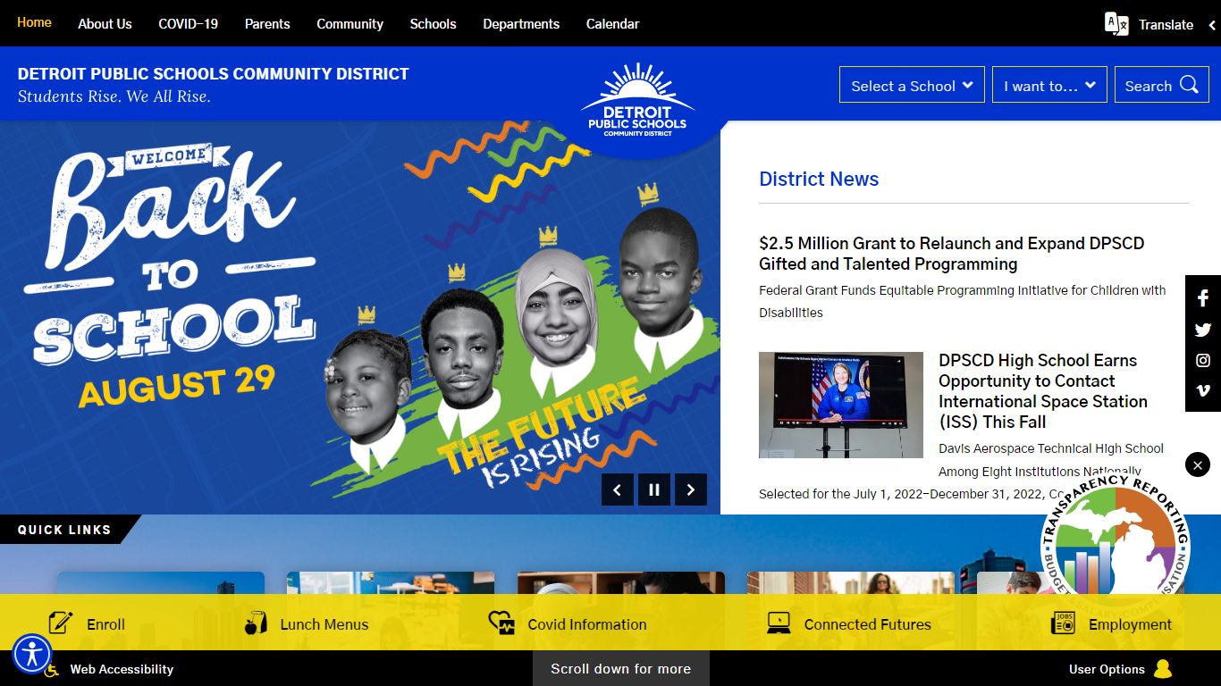Click the Lunch Menus apple icon
Viewport: 1221px width, 686px height.
[256, 623]
